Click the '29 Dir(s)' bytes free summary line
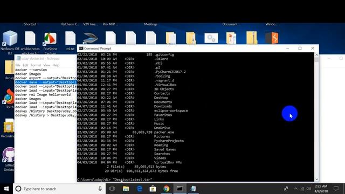This screenshot has height=194, width=345. pos(141,171)
